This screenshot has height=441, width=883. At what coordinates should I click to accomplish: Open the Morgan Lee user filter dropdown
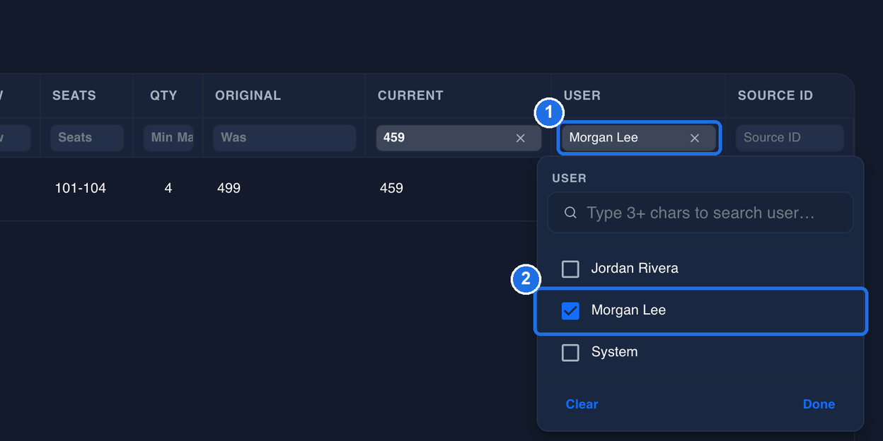pos(639,138)
